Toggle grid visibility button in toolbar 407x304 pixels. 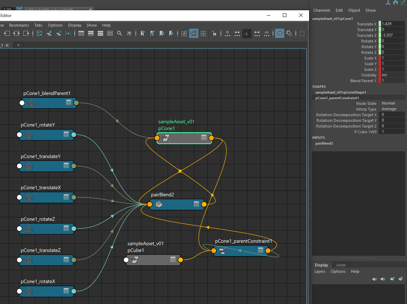tap(280, 33)
